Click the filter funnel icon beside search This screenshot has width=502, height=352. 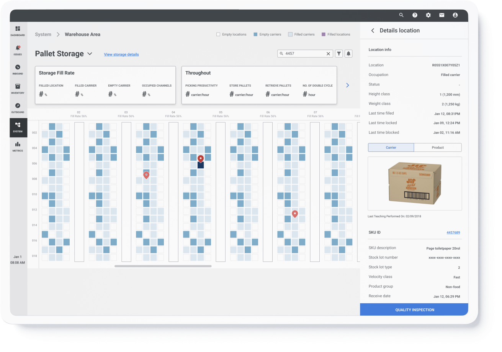click(339, 54)
